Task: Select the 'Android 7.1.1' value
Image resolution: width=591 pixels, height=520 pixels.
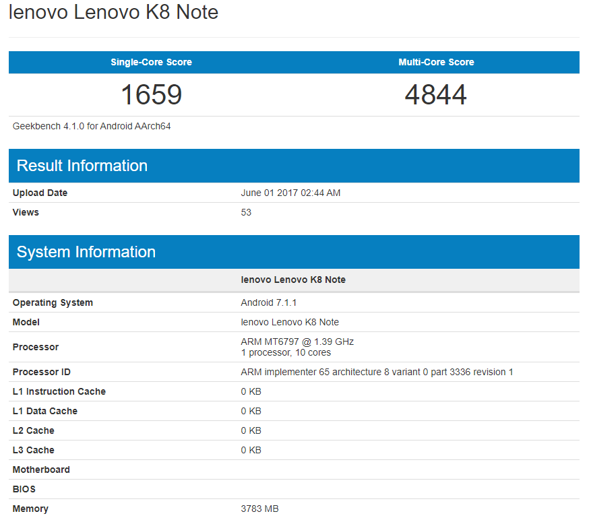Action: coord(269,302)
